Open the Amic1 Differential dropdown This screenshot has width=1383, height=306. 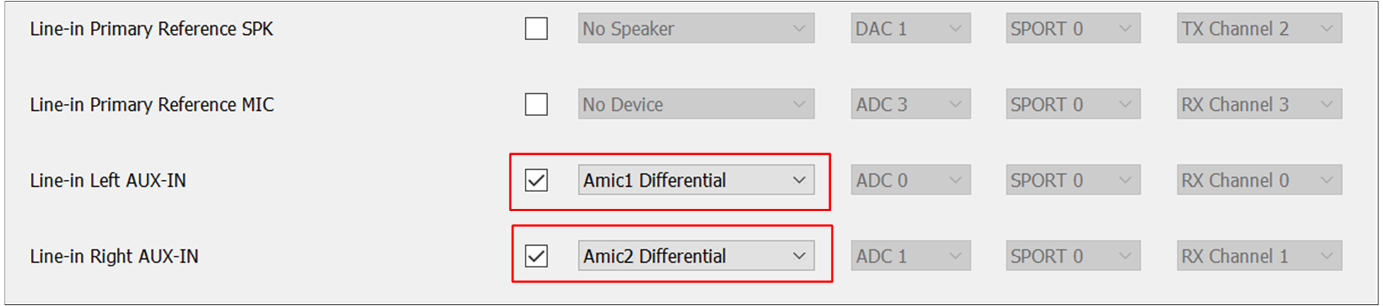(696, 181)
